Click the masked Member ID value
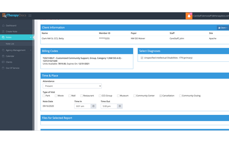This screenshot has height=143, width=229. tap(104, 38)
